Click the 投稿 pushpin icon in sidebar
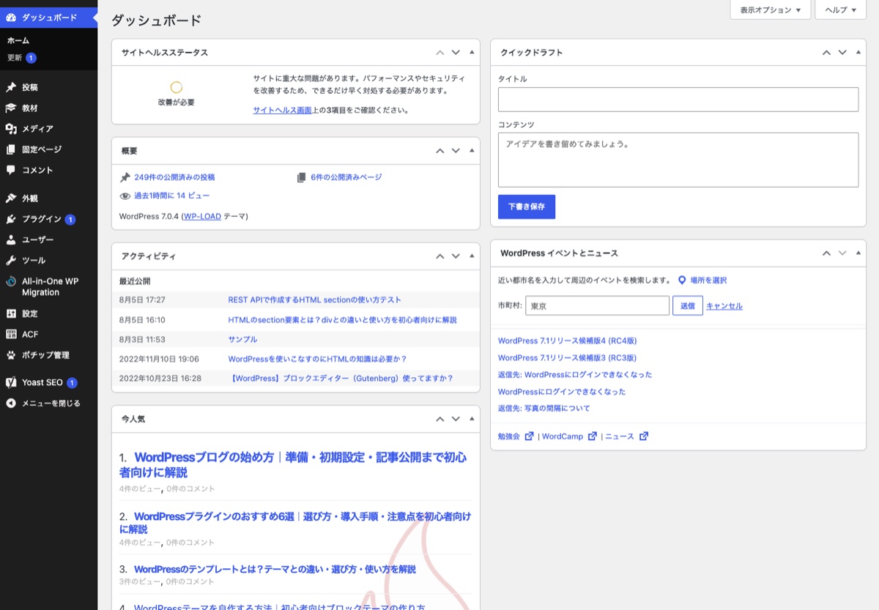The height and width of the screenshot is (610, 879). [x=11, y=87]
